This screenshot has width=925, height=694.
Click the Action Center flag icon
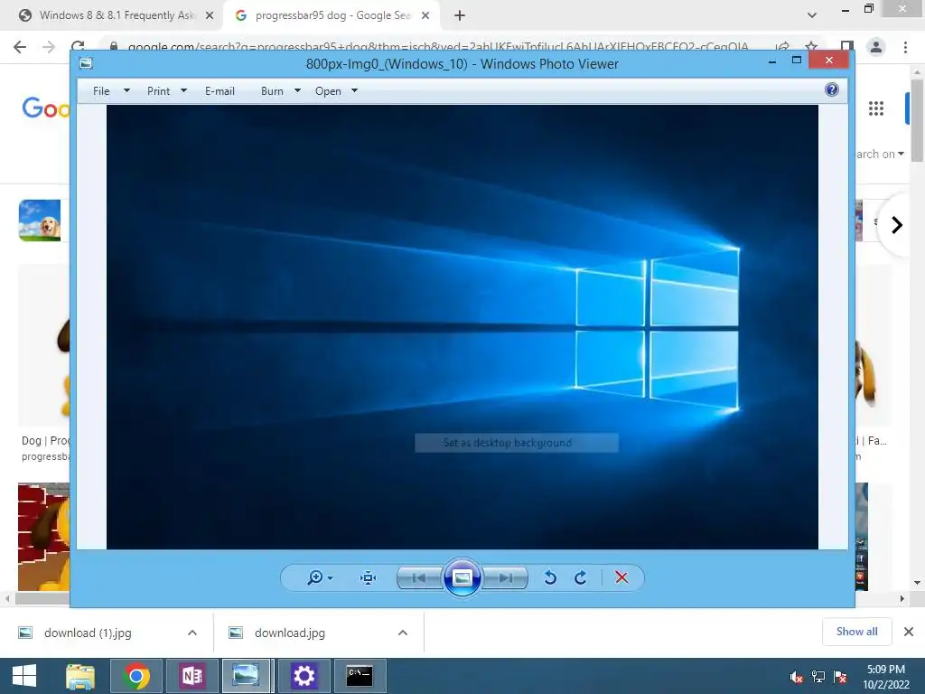(840, 676)
